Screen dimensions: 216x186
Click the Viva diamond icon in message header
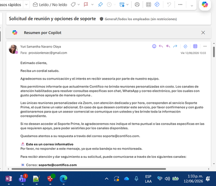pyautogui.click(x=185, y=46)
